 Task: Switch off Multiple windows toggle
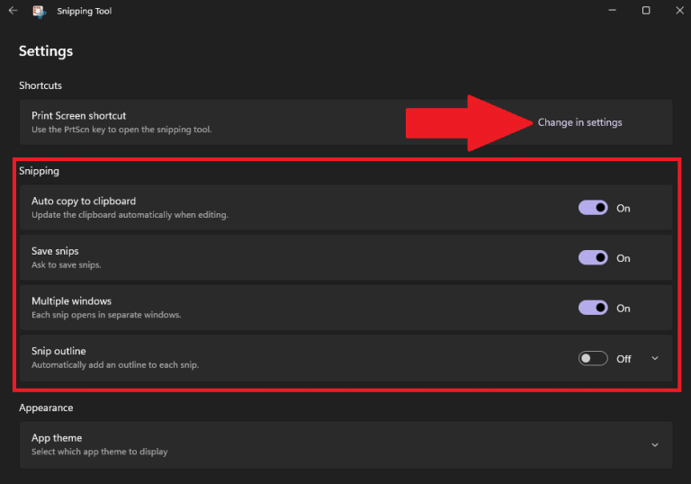pos(593,308)
